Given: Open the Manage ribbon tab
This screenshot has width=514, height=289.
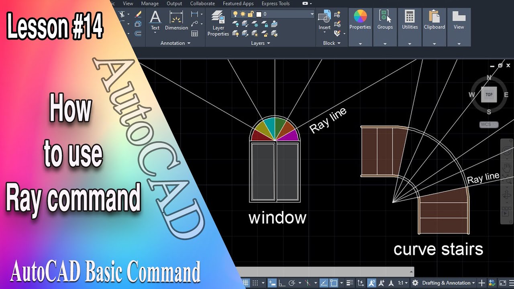Looking at the screenshot, I should pos(150,4).
